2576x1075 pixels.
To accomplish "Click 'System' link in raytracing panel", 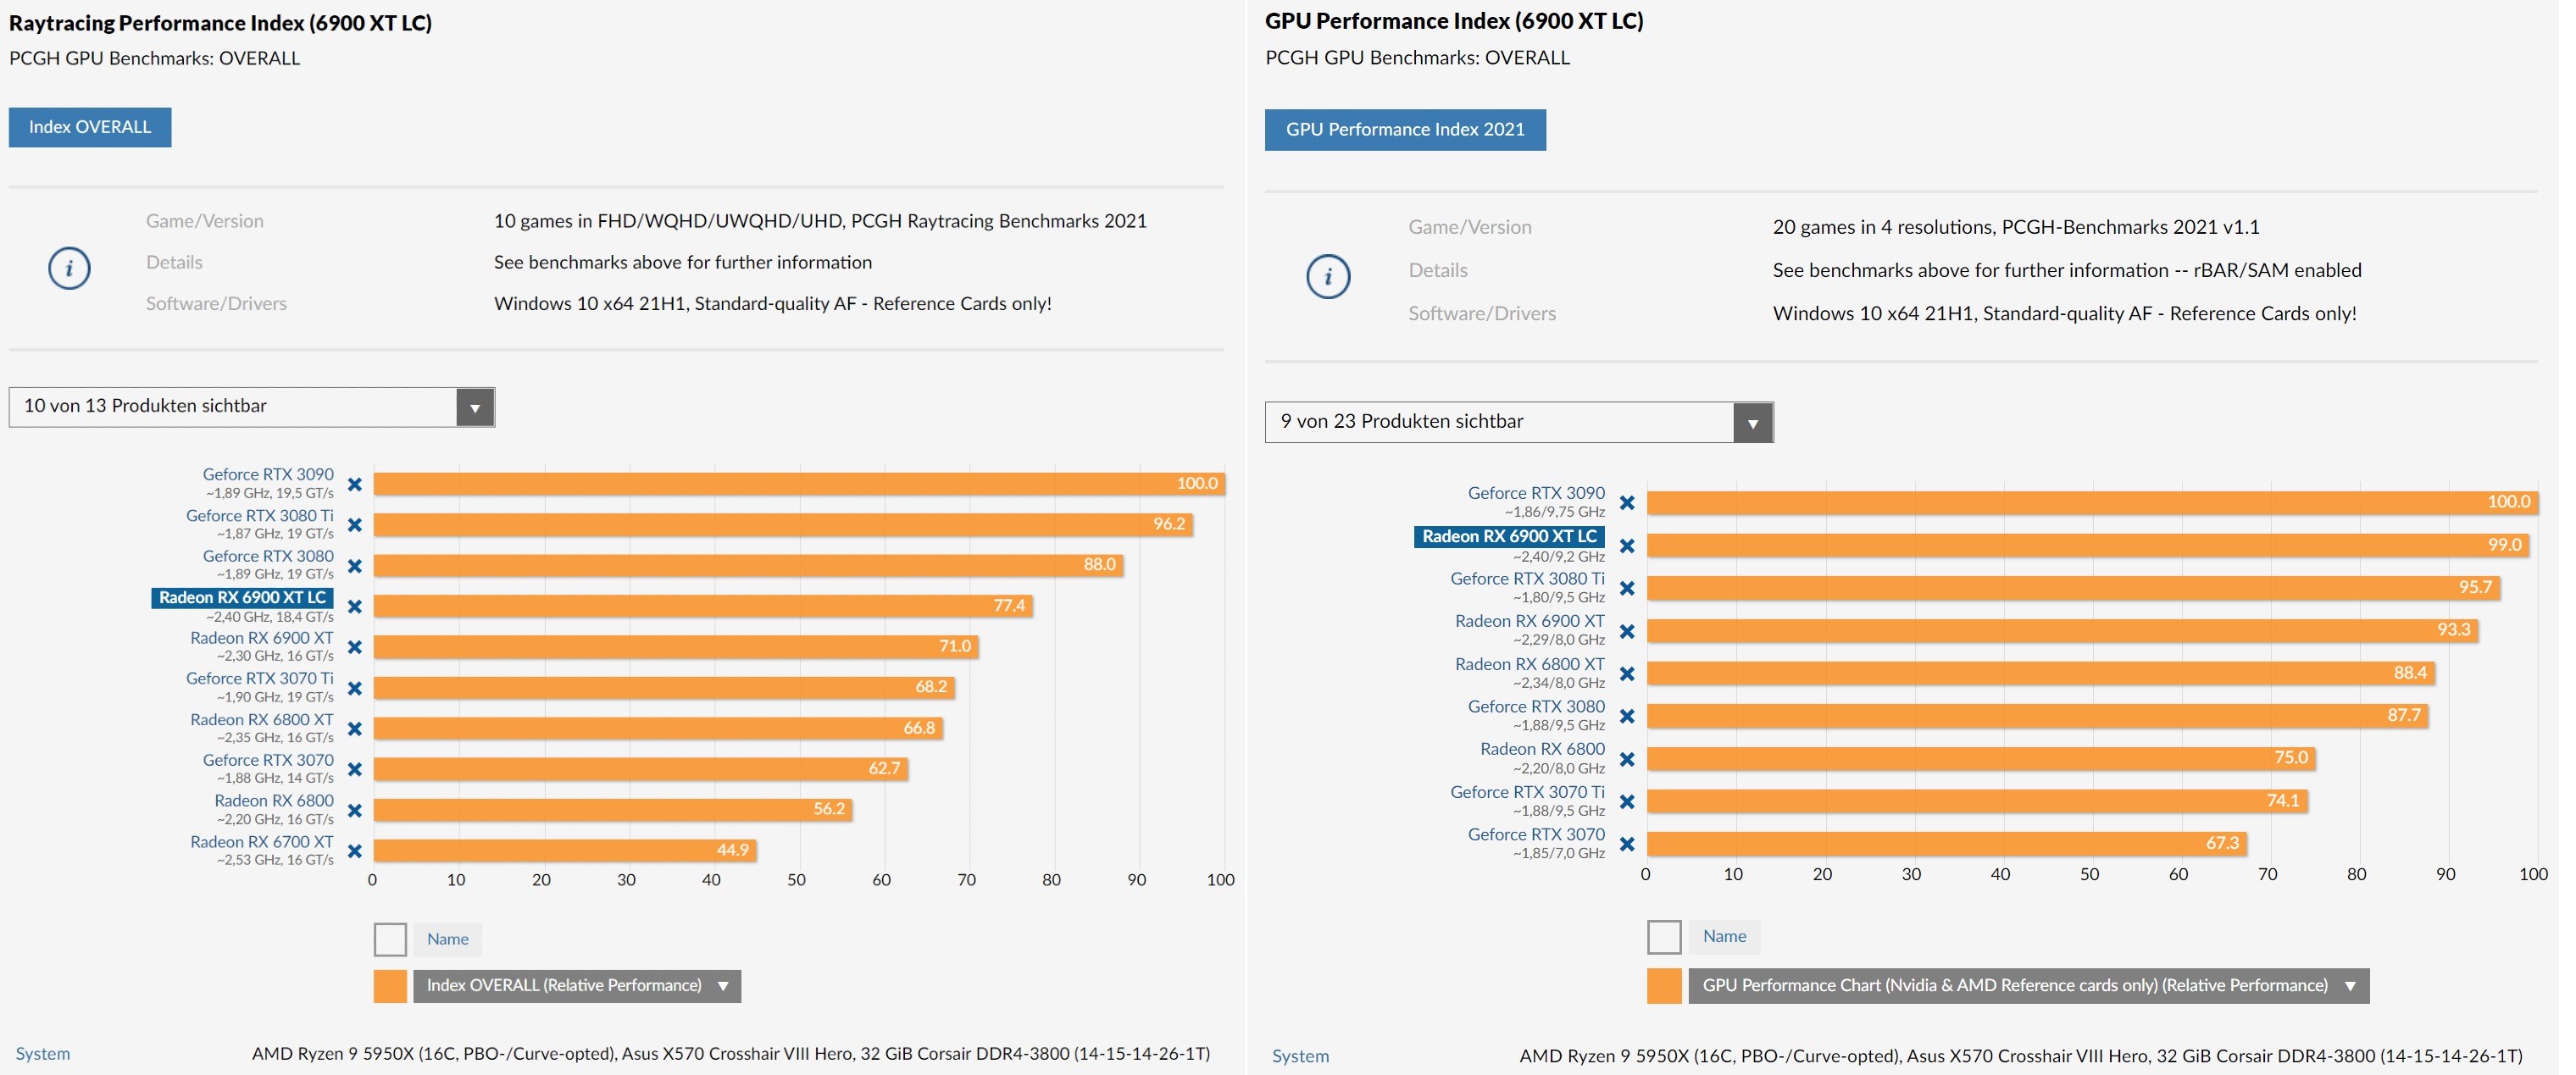I will coord(43,1054).
